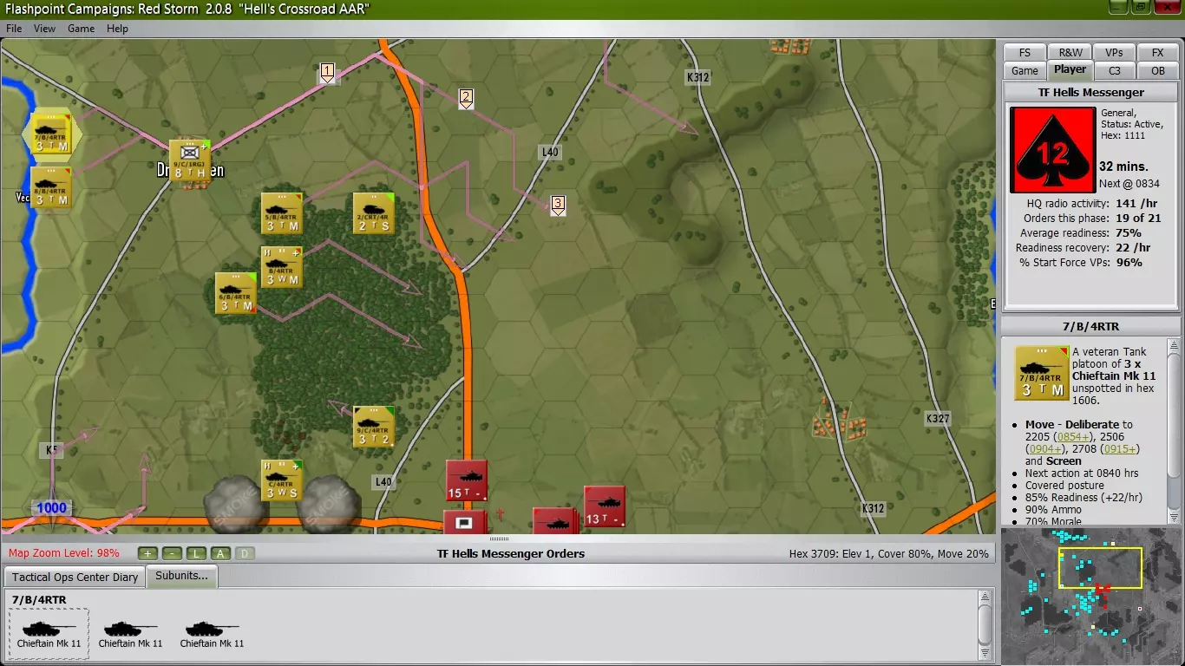
Task: Click the "Orders this phase: 19 of 21" line
Action: 1091,219
